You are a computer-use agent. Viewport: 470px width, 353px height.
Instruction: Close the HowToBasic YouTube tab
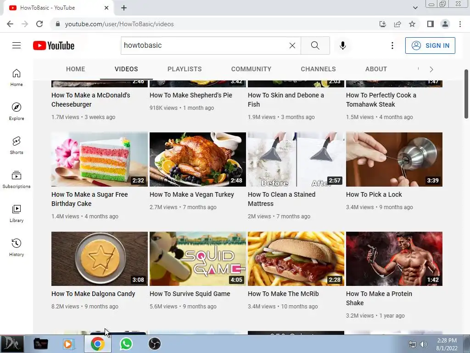pos(106,8)
